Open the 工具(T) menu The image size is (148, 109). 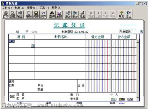click(44, 8)
